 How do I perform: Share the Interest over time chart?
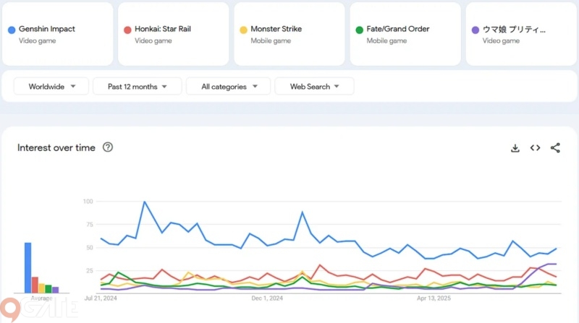point(555,148)
